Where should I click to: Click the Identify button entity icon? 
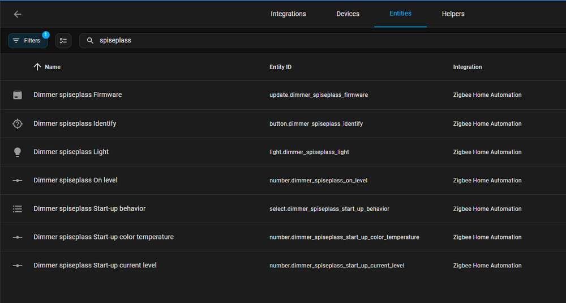[18, 123]
